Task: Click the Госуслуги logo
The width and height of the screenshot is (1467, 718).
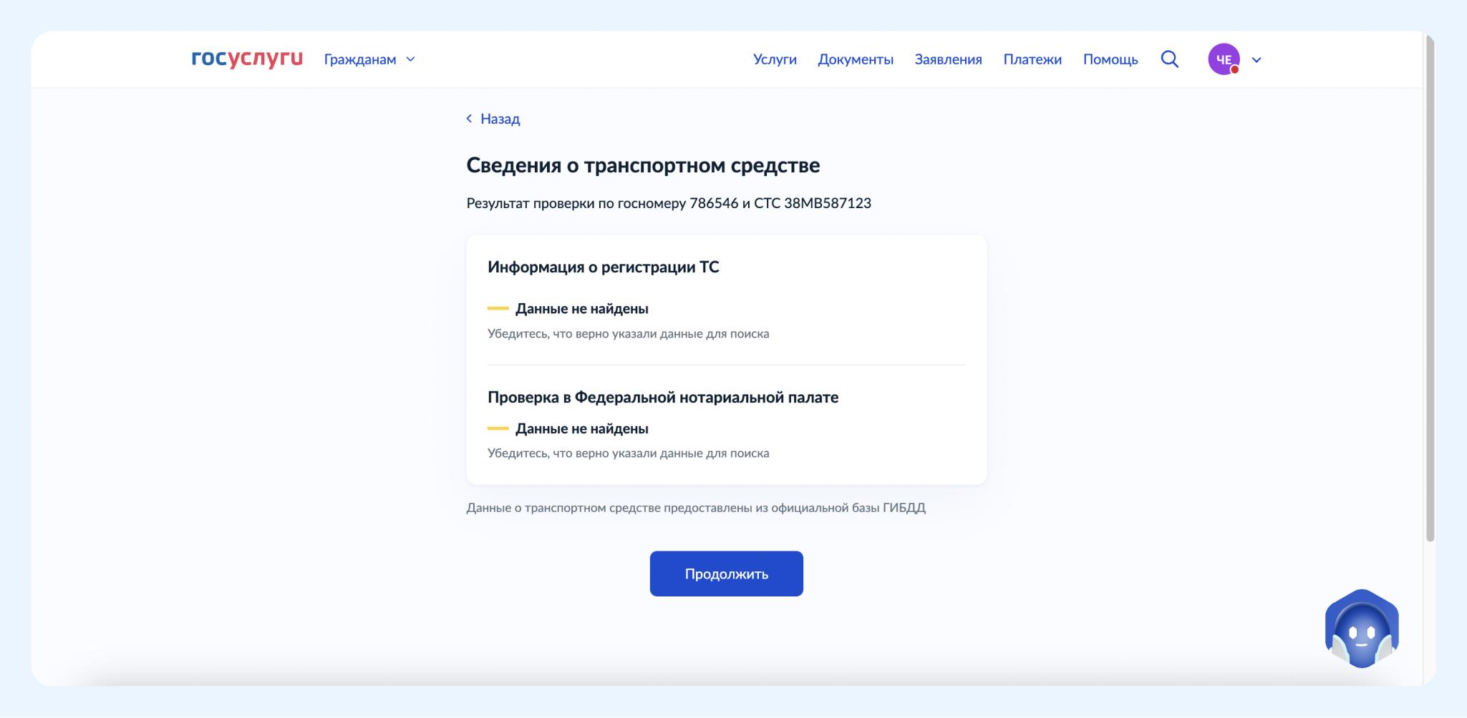Action: point(247,59)
